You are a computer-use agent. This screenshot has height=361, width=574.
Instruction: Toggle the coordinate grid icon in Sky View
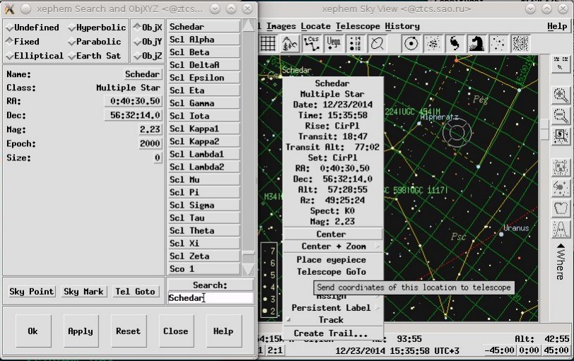click(268, 44)
